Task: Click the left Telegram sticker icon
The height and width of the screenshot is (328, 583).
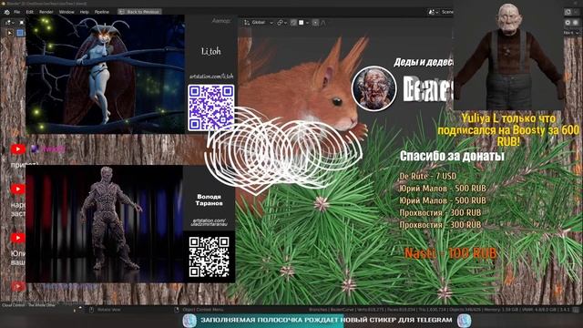Action: [x=189, y=320]
